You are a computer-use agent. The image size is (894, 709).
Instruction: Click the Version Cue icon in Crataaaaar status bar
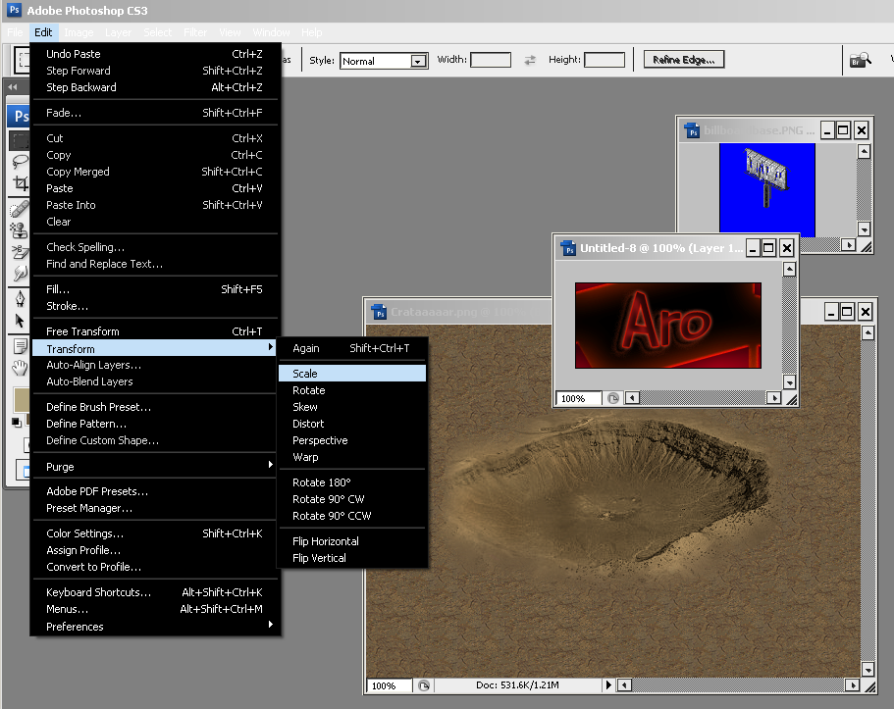(424, 685)
